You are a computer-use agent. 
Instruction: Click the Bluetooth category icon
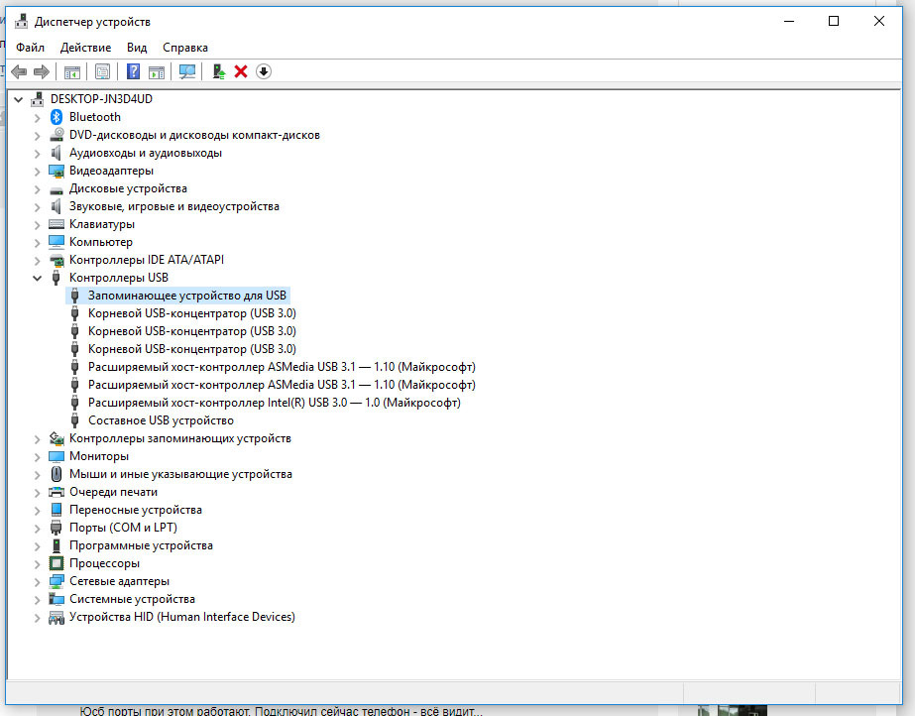(x=57, y=117)
